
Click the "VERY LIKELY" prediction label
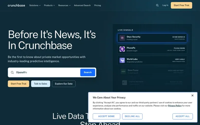[x=180, y=59]
